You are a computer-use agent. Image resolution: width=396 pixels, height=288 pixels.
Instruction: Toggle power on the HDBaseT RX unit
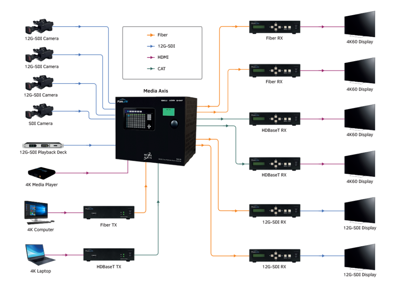pyautogui.click(x=296, y=118)
